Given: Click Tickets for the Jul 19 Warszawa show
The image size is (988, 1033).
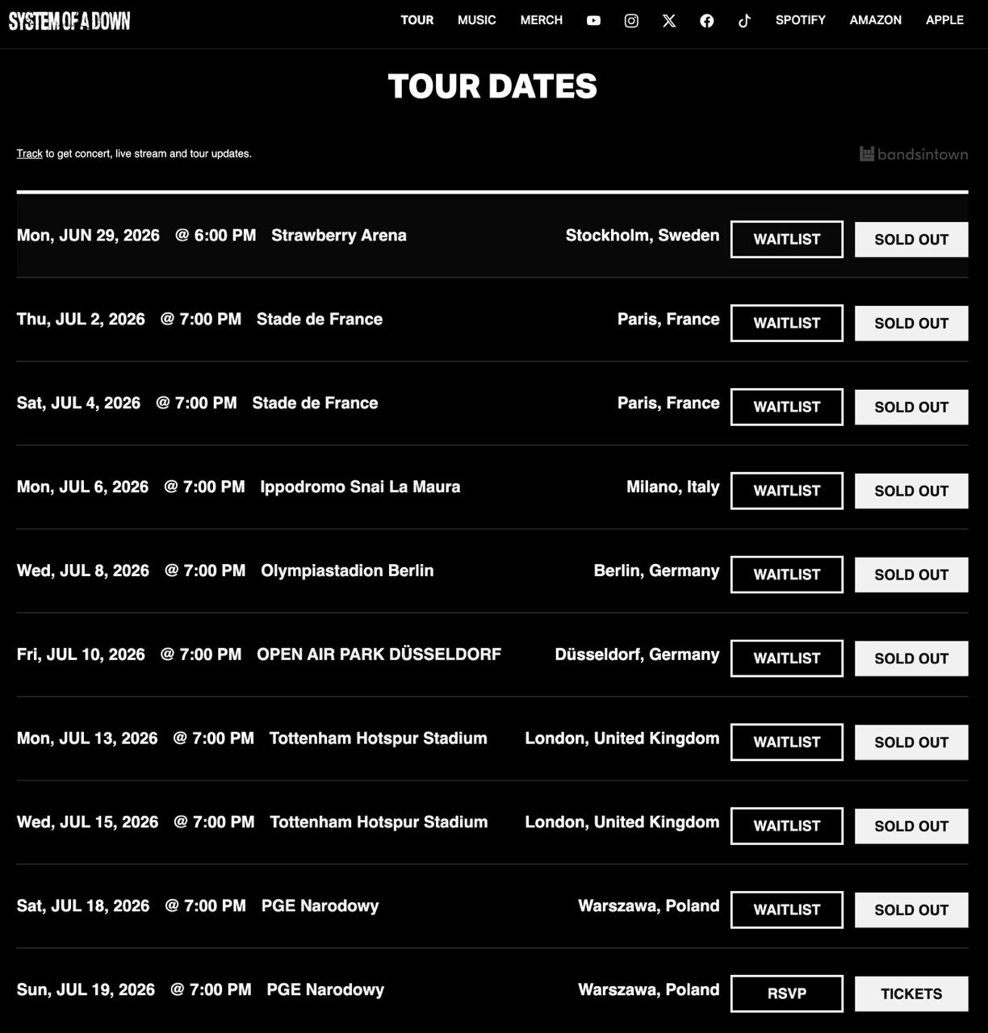Looking at the screenshot, I should coord(911,993).
